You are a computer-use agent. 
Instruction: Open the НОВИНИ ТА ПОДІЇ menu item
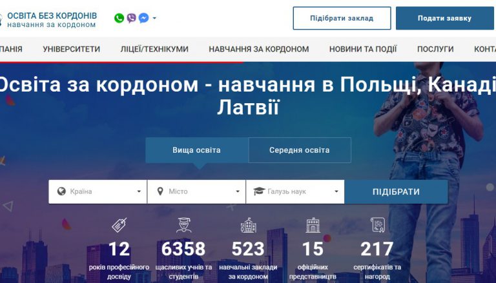[x=363, y=49]
